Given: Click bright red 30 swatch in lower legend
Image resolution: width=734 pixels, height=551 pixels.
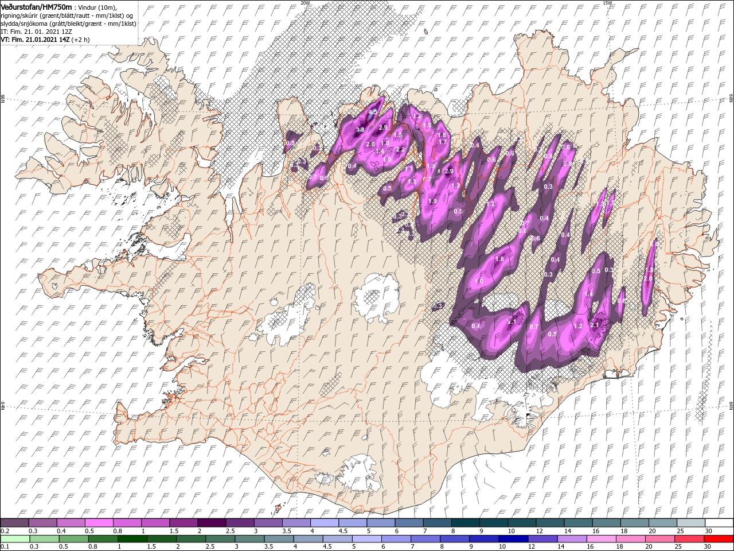Looking at the screenshot, I should pyautogui.click(x=719, y=539).
